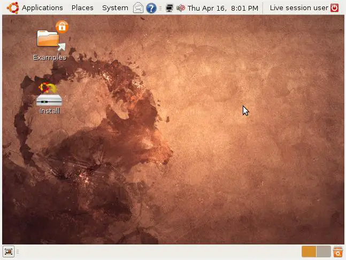The image size is (346, 260).
Task: Open the Applications menu
Action: point(42,8)
